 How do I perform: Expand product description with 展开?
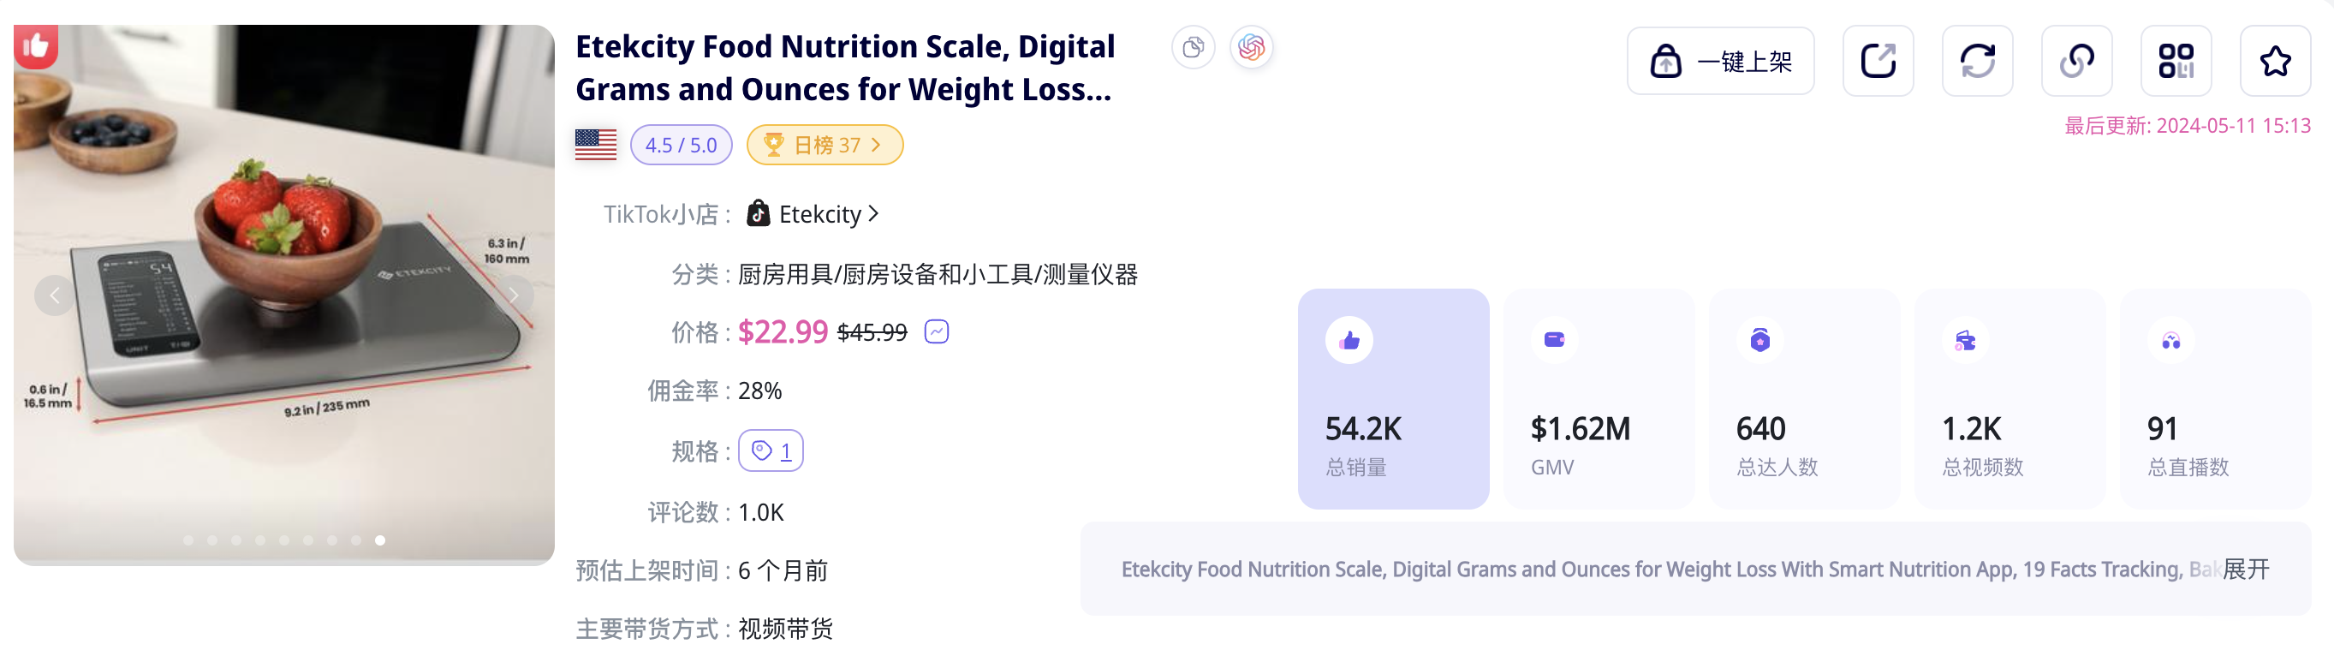2245,570
